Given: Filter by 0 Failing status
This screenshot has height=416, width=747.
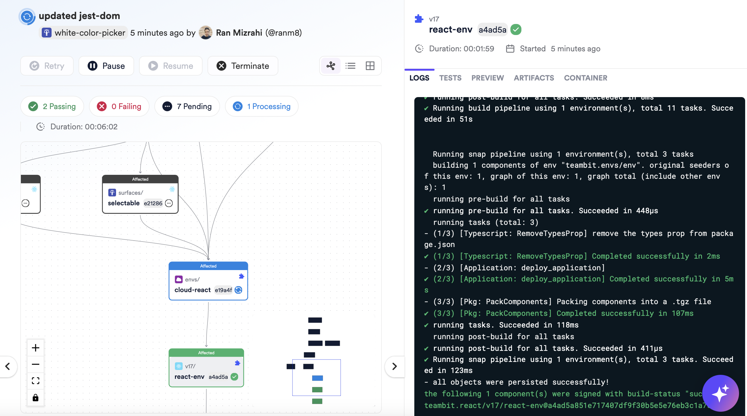Looking at the screenshot, I should (x=119, y=106).
